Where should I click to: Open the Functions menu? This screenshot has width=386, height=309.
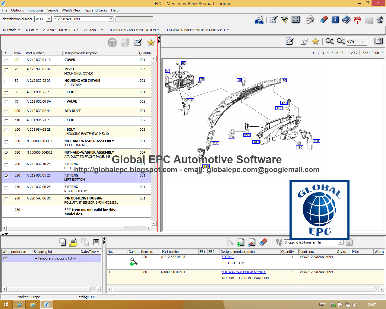click(35, 10)
